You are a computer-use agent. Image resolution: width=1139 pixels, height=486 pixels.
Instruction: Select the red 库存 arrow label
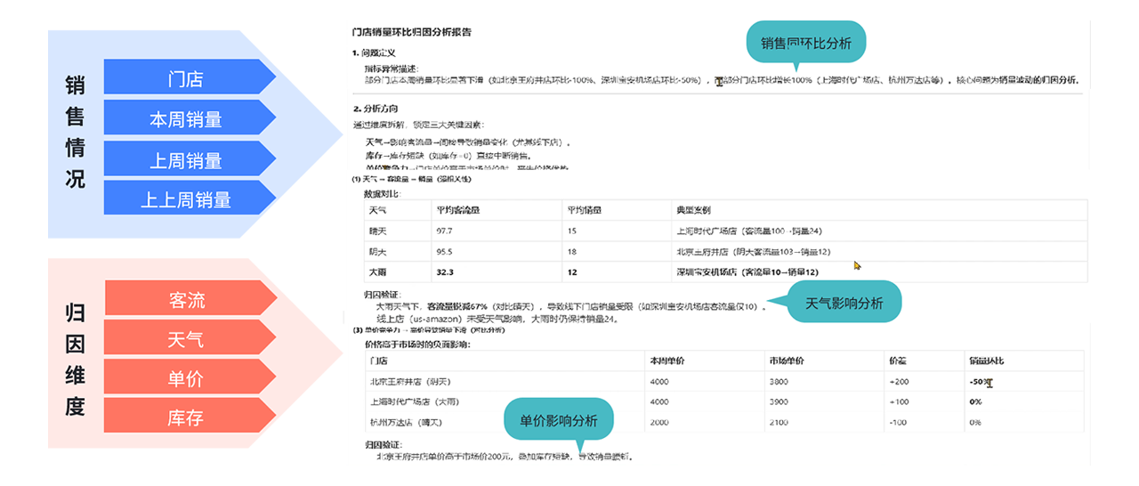tap(186, 417)
